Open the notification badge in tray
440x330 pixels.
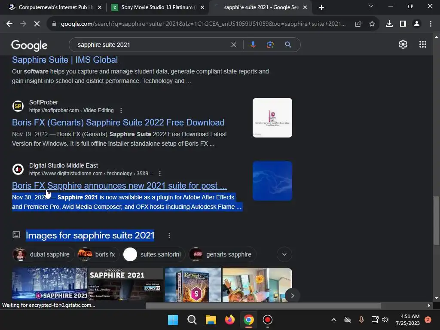pos(428,320)
